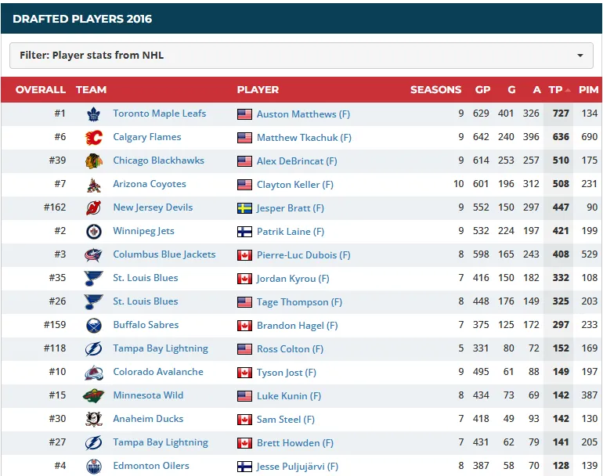
Task: Click the Toronto Maple Leafs logo icon
Action: pos(94,114)
